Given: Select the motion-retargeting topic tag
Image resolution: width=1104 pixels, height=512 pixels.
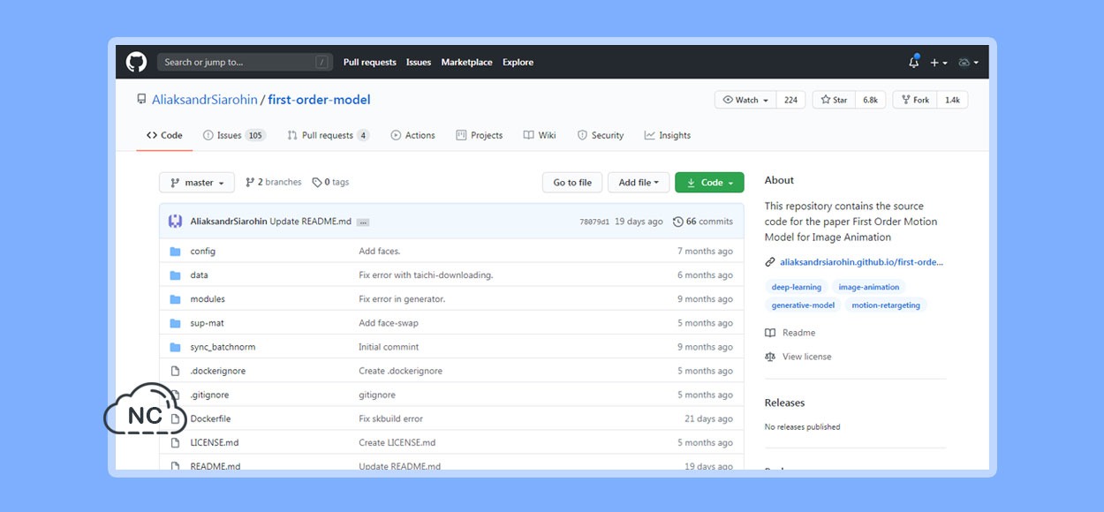Looking at the screenshot, I should point(886,305).
